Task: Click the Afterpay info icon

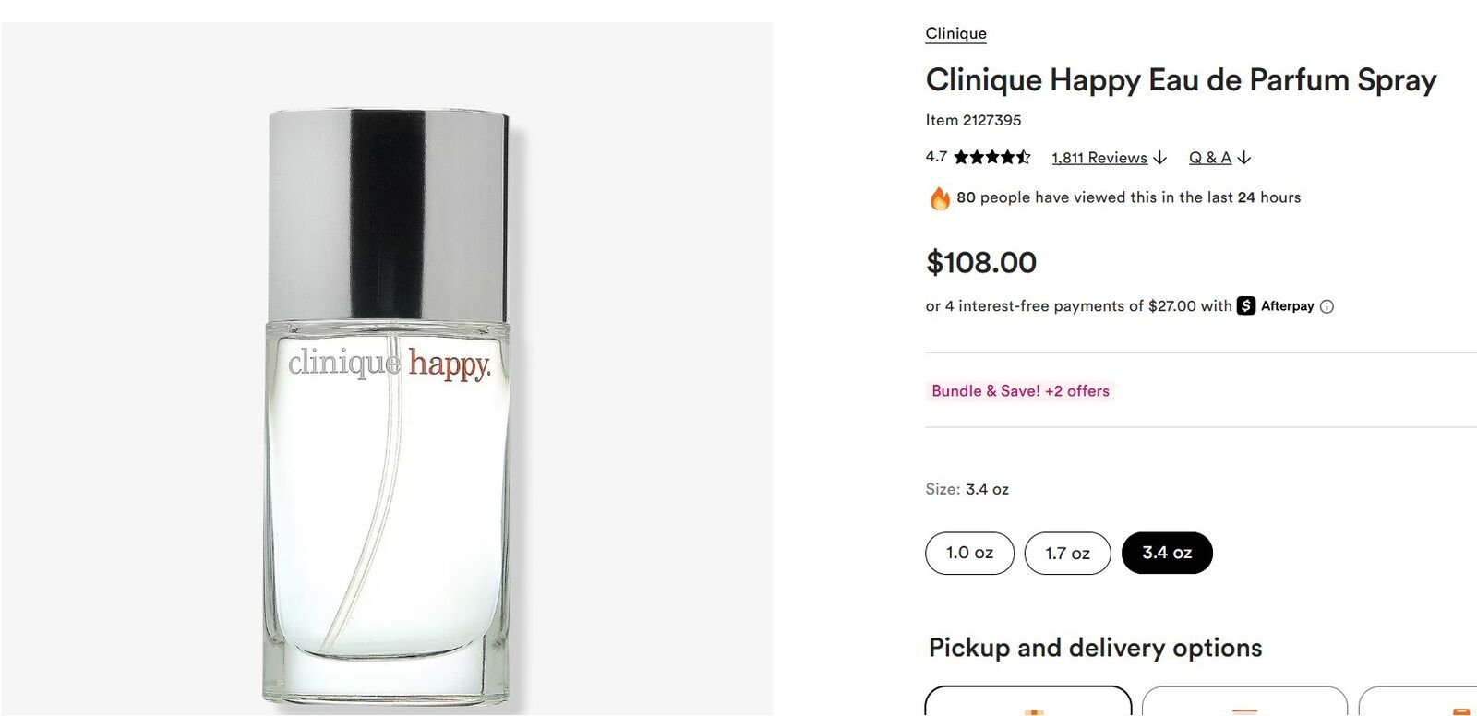Action: (1327, 306)
